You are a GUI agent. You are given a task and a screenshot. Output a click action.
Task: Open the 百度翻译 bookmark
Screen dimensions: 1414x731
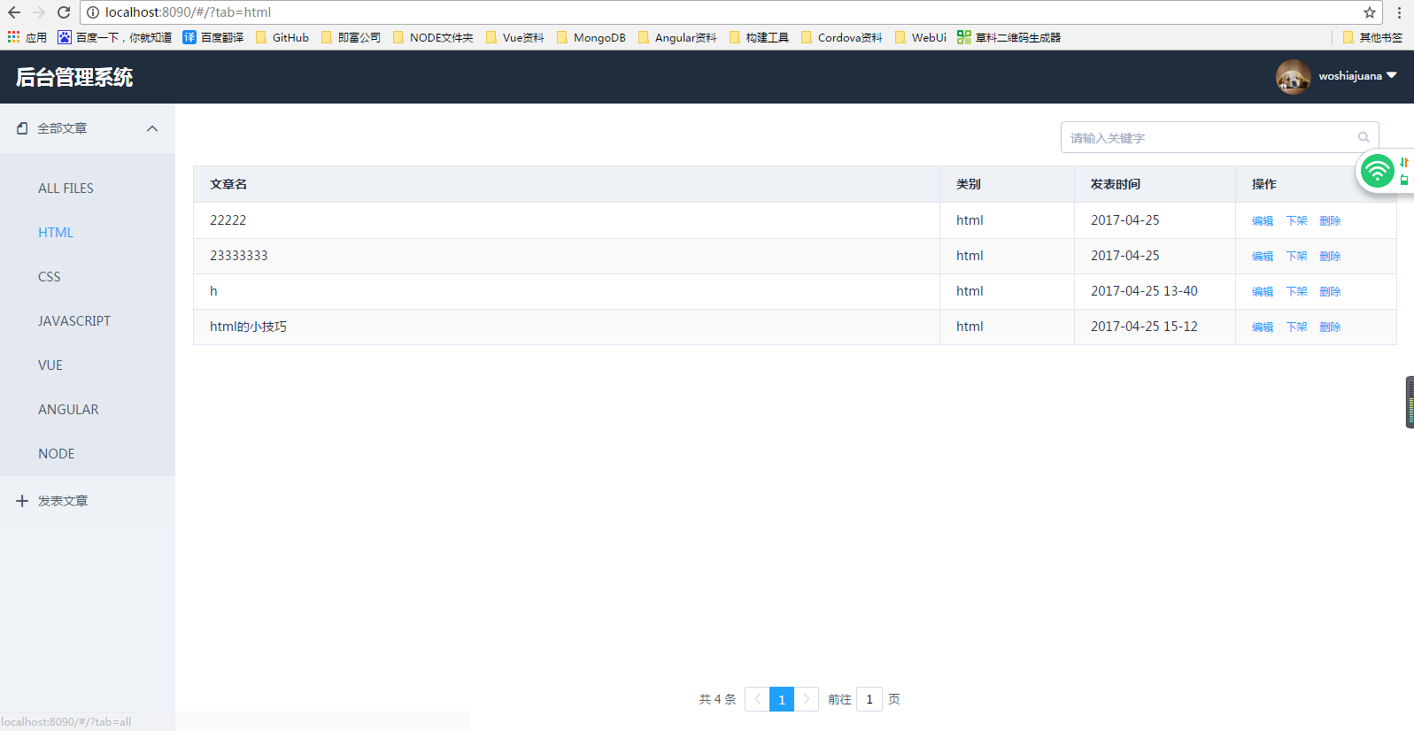(212, 37)
